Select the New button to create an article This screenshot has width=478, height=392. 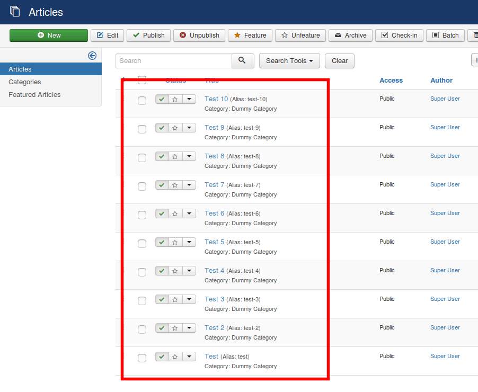[x=48, y=35]
